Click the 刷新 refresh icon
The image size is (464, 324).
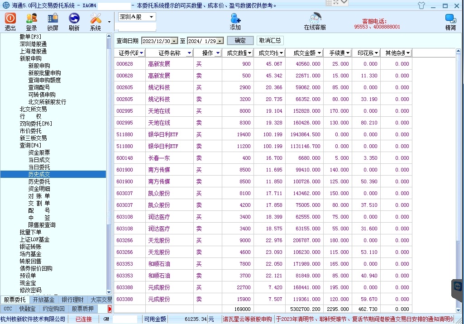click(x=74, y=22)
